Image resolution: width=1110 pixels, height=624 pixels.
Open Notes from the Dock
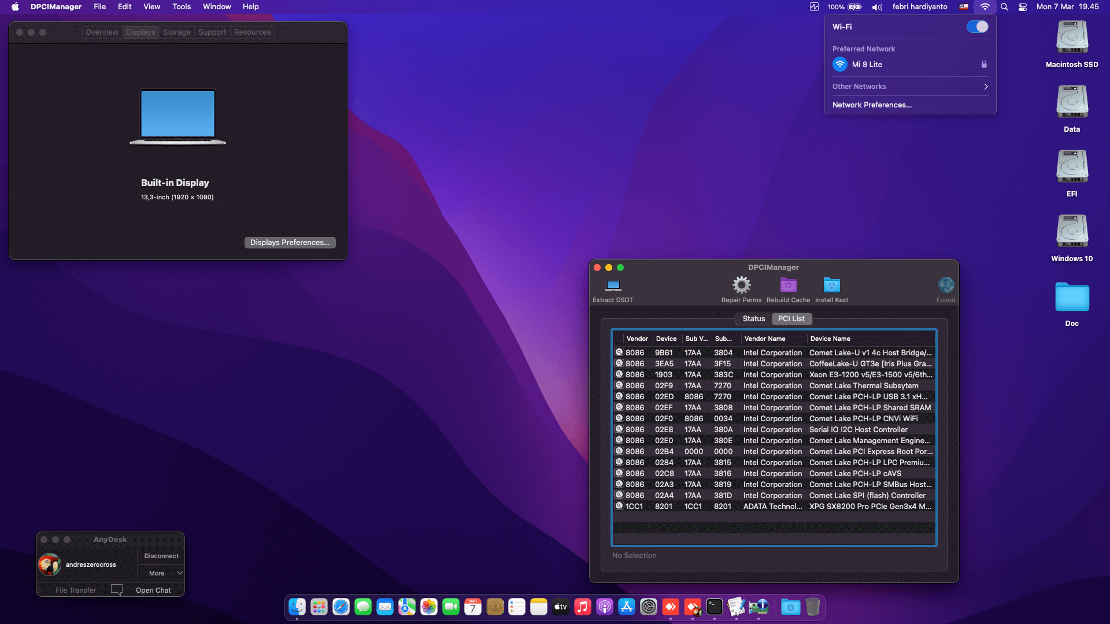click(x=539, y=607)
